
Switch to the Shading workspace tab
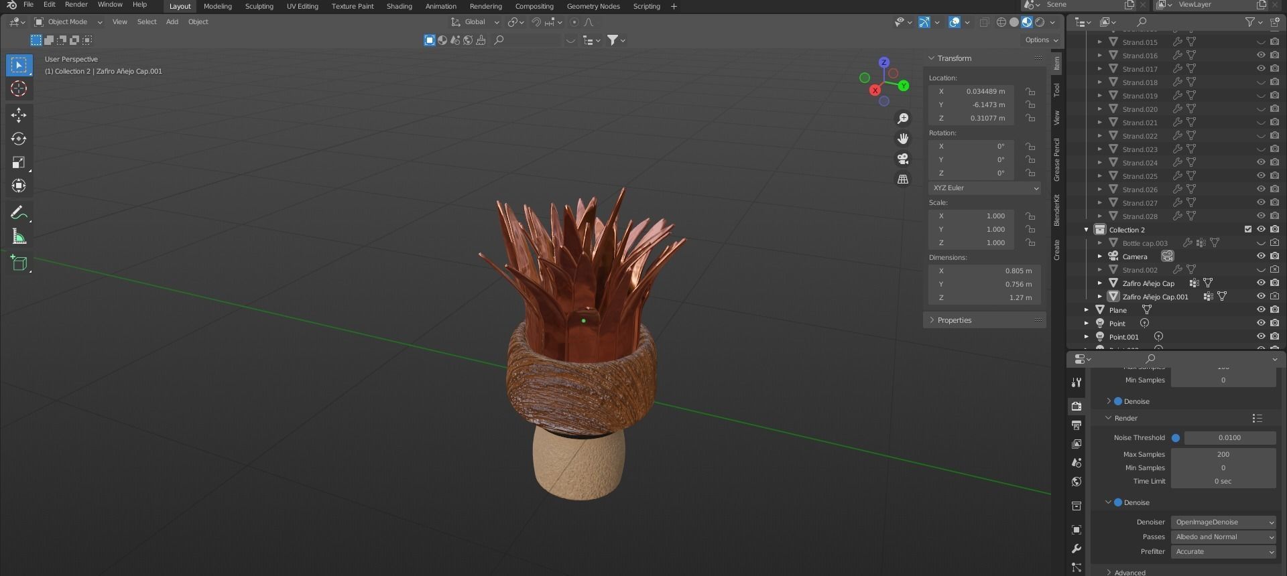pyautogui.click(x=400, y=6)
